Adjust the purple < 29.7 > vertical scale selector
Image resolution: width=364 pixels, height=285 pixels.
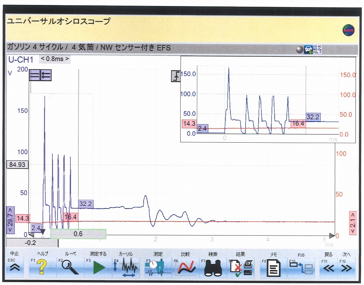pyautogui.click(x=10, y=220)
